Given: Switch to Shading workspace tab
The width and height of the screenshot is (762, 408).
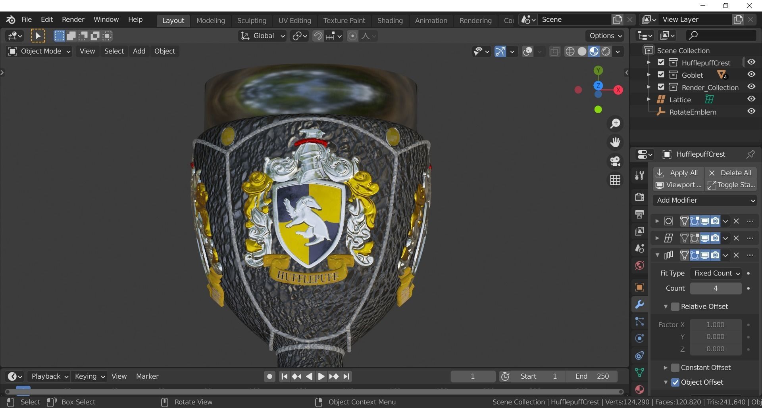Looking at the screenshot, I should tap(390, 21).
